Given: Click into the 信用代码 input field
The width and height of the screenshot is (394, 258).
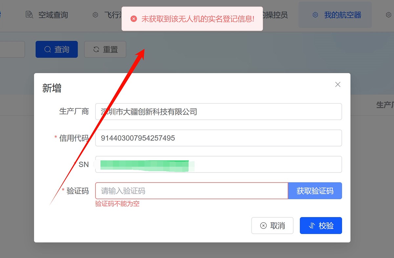Looking at the screenshot, I should pos(218,138).
